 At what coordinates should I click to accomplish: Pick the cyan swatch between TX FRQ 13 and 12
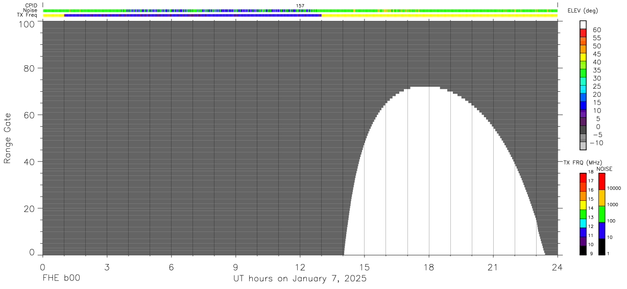pos(583,223)
